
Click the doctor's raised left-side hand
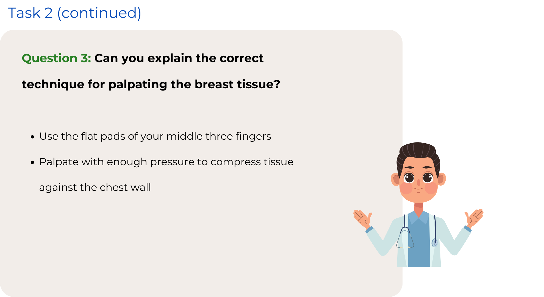[x=363, y=219]
